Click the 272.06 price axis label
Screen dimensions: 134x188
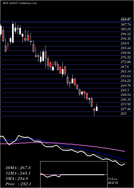(126, 62)
